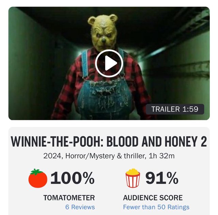This screenshot has width=218, height=215.
Task: Click the 2024 Horror/Mystery & thriller info line
Action: pos(109,156)
